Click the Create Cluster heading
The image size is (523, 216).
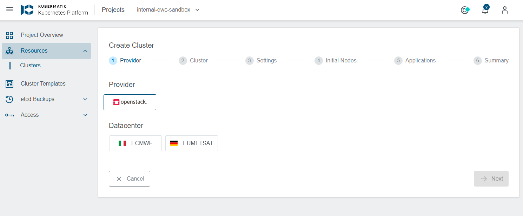(x=132, y=45)
